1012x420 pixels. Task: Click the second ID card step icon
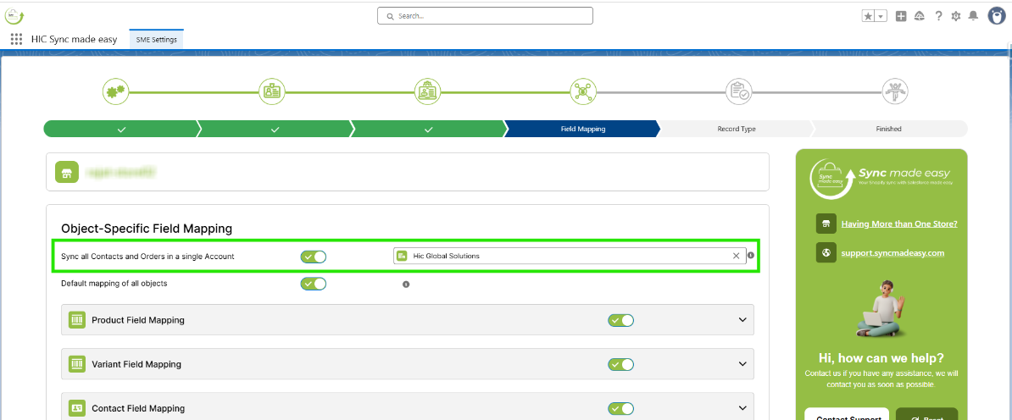pyautogui.click(x=272, y=91)
